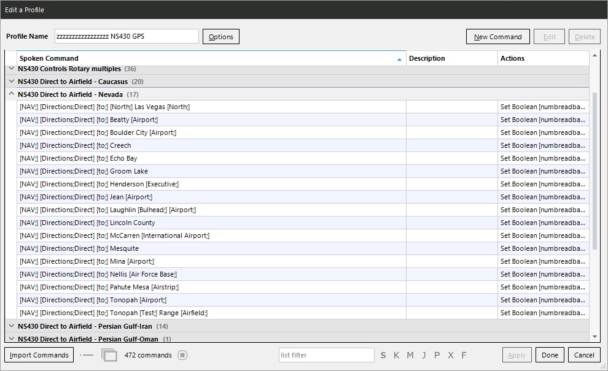This screenshot has width=608, height=371.
Task: Expand NS430 Direct to Airfield - Persian Gulf-Iran
Action: point(11,326)
